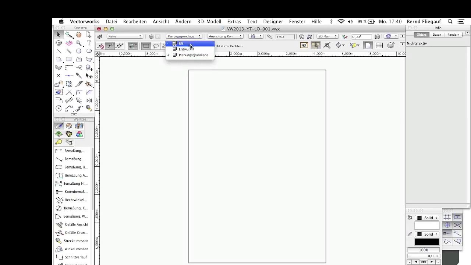Select Strecke messen tool
The image size is (471, 265).
click(x=72, y=241)
